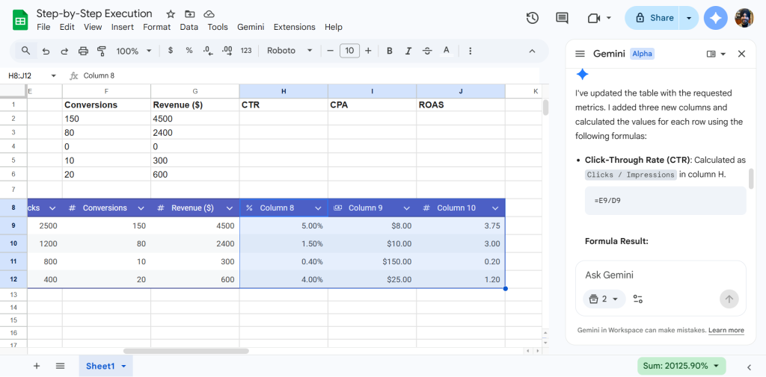
Task: Click the send arrow in Ask Gemini
Action: [x=729, y=299]
